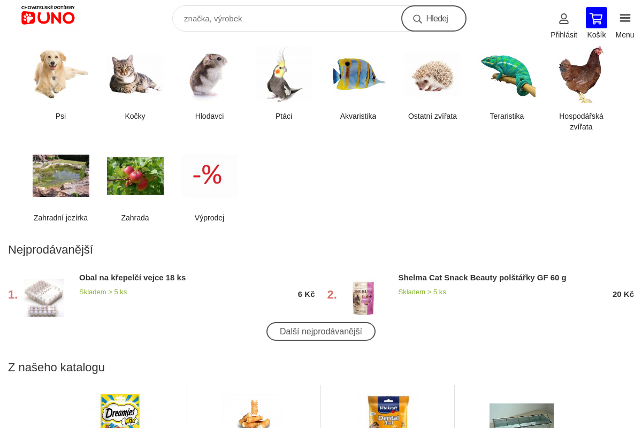
Task: Open the Výprodej percent sale icon
Action: point(209,175)
